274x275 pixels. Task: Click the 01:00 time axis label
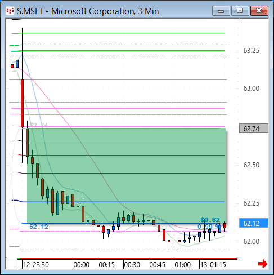tap(183, 265)
